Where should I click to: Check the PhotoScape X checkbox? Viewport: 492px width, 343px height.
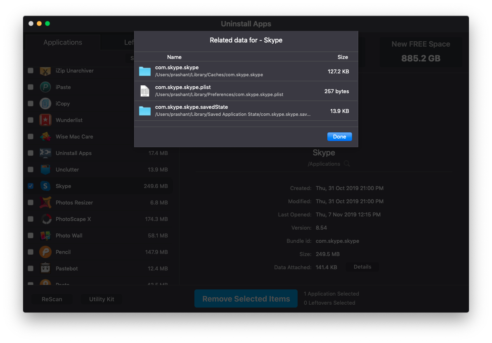pos(31,219)
